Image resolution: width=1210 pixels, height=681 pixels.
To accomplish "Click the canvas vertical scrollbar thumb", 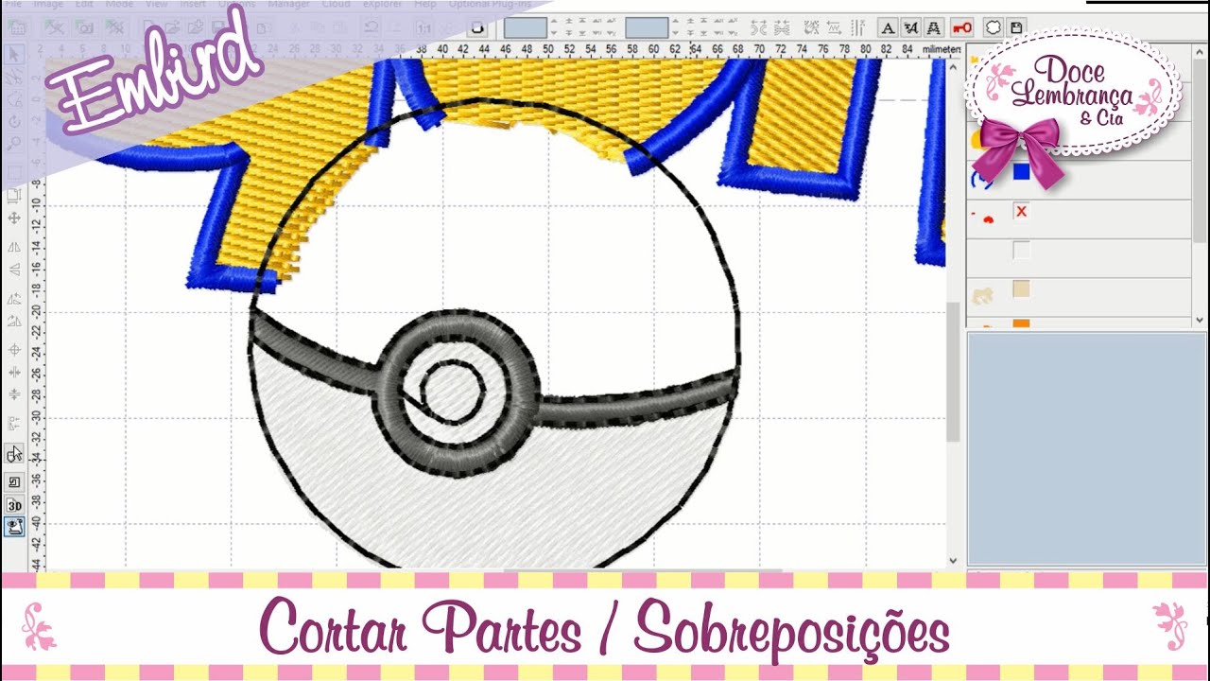I will [953, 372].
